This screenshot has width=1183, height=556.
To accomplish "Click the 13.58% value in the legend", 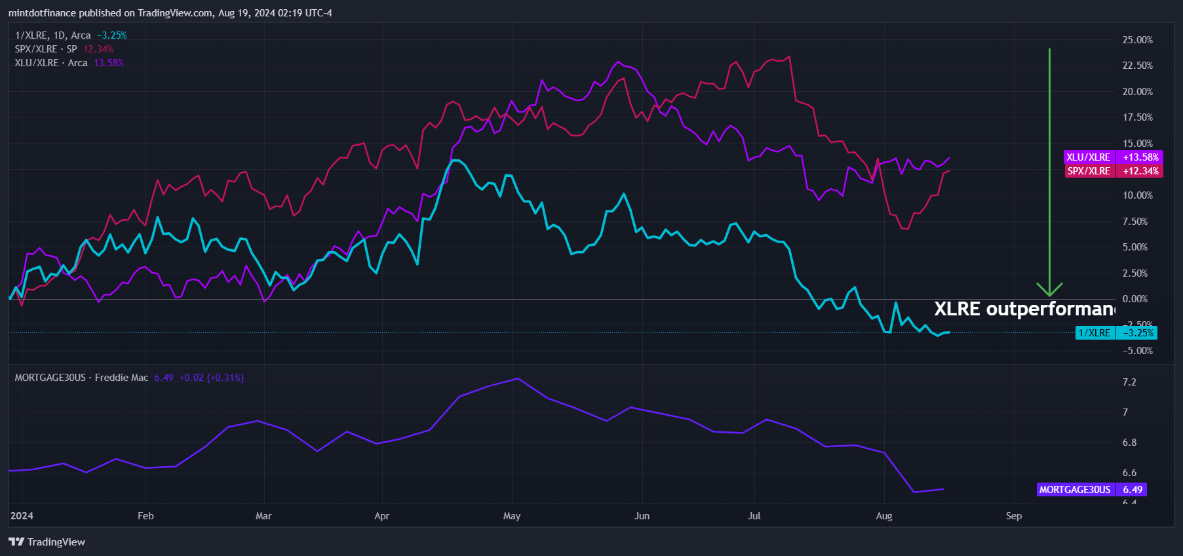I will coord(109,63).
